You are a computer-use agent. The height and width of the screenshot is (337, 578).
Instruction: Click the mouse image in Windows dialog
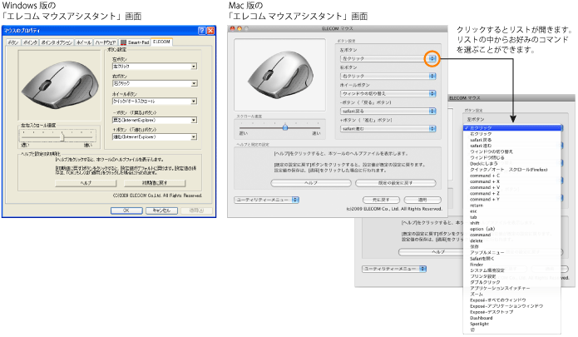60,85
